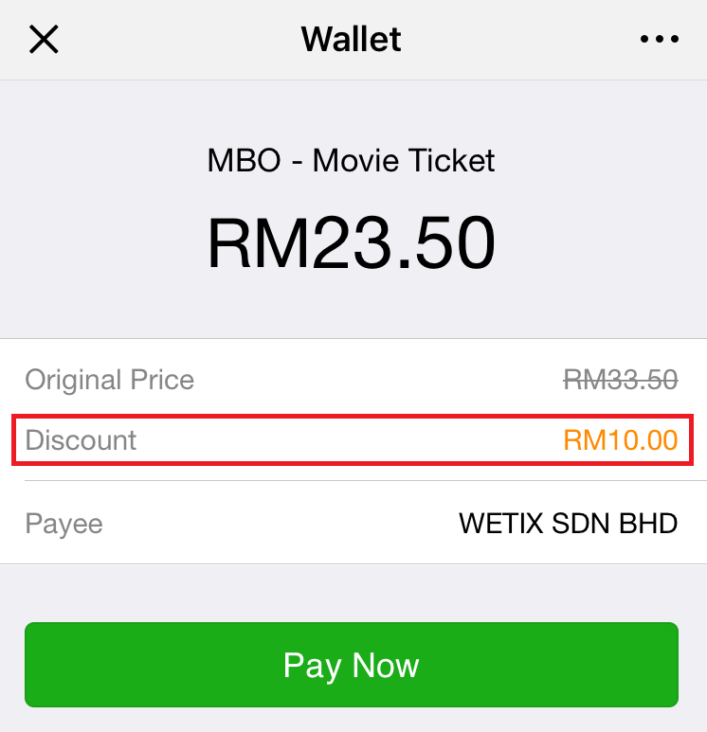707x732 pixels.
Task: Tap the orange RM10.00 discount amount
Action: (x=621, y=440)
